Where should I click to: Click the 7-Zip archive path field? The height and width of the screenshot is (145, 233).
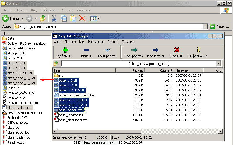tap(139, 64)
